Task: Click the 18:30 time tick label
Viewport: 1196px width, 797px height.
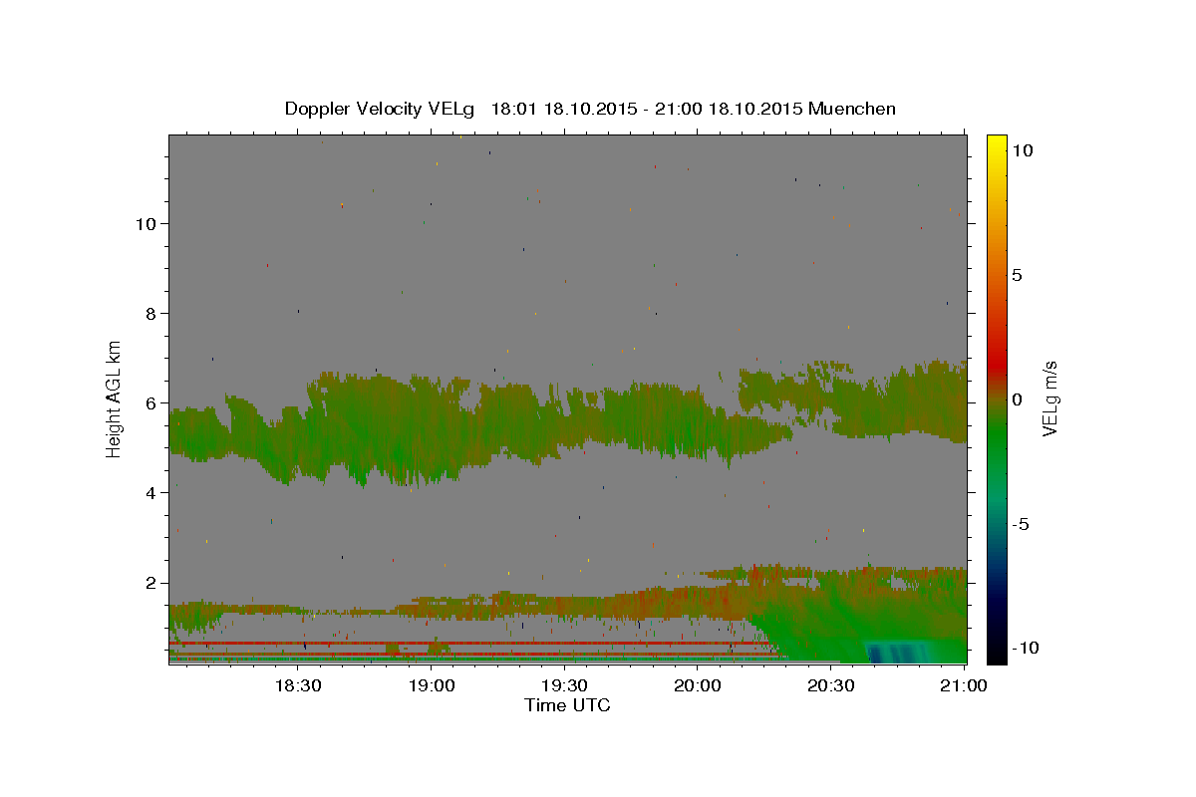Action: 297,685
